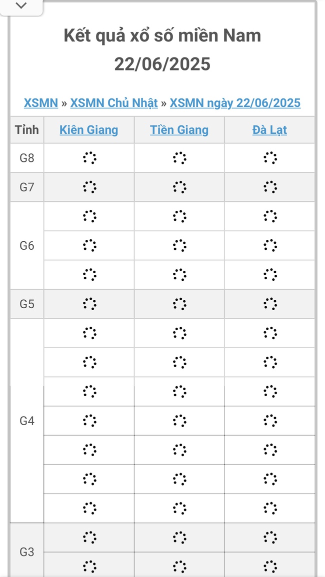Open the Kiên Giang results column link
Viewport: 325px width, 577px height.
(x=88, y=129)
